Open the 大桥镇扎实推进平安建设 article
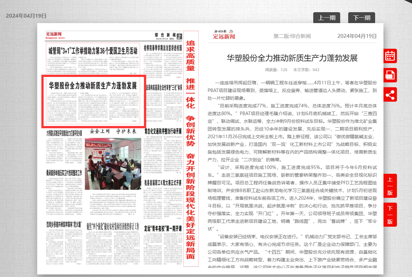This screenshot has height=277, width=412. 64,132
